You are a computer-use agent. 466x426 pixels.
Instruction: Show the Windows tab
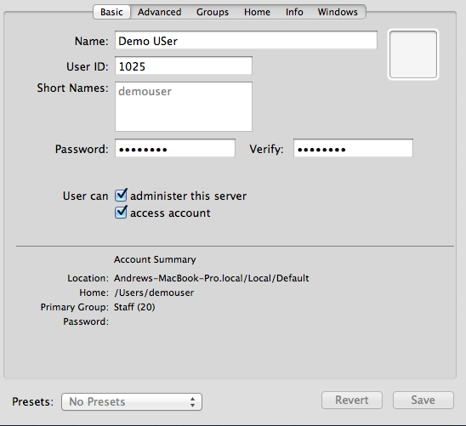338,12
